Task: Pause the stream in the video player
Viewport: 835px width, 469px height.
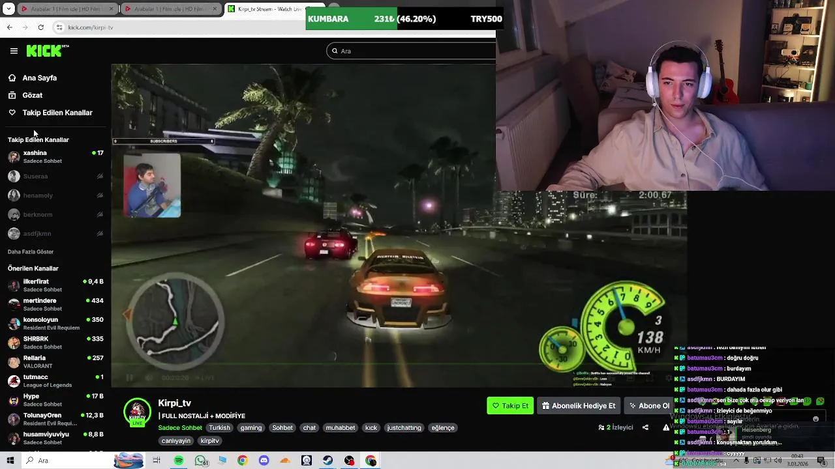Action: coord(129,378)
